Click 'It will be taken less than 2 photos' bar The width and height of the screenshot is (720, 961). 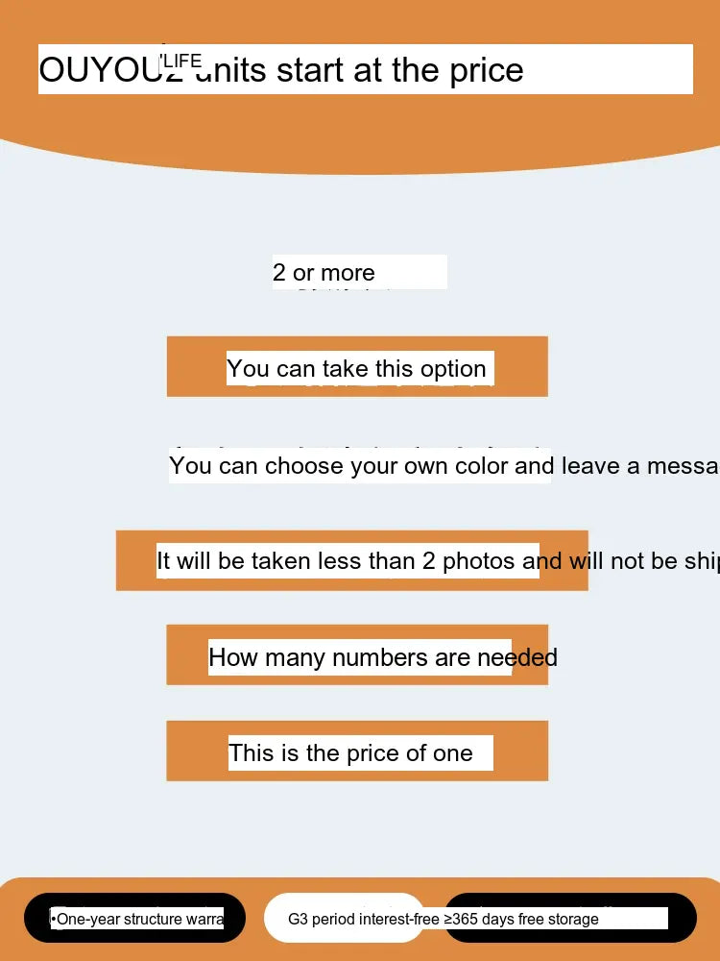tap(352, 560)
